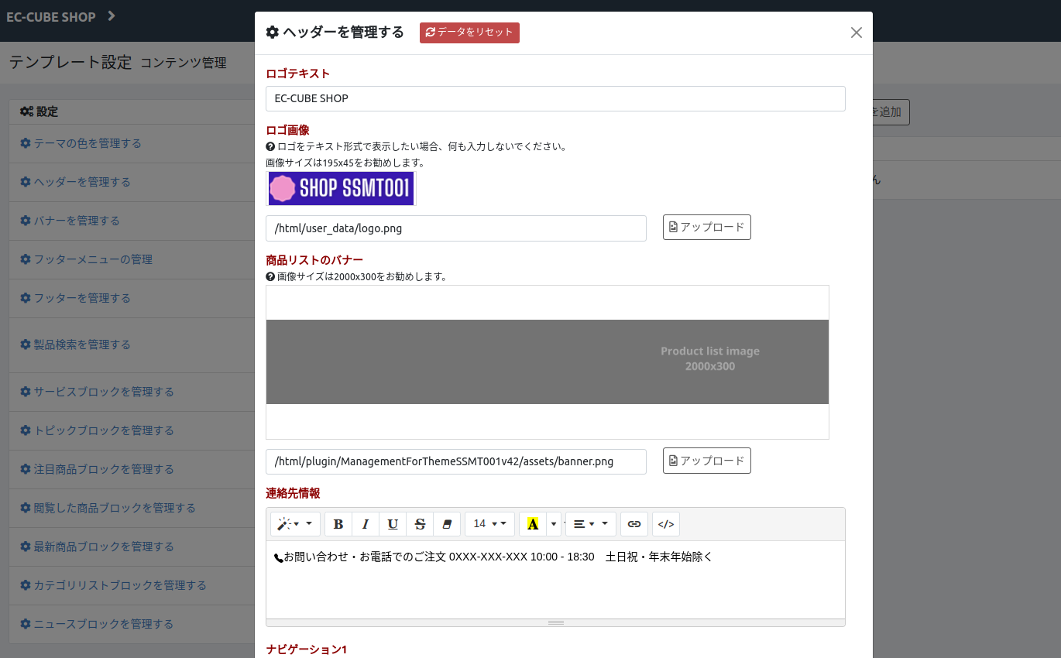This screenshot has height=658, width=1061.
Task: Select バナーを管理する from the sidebar
Action: tap(76, 221)
